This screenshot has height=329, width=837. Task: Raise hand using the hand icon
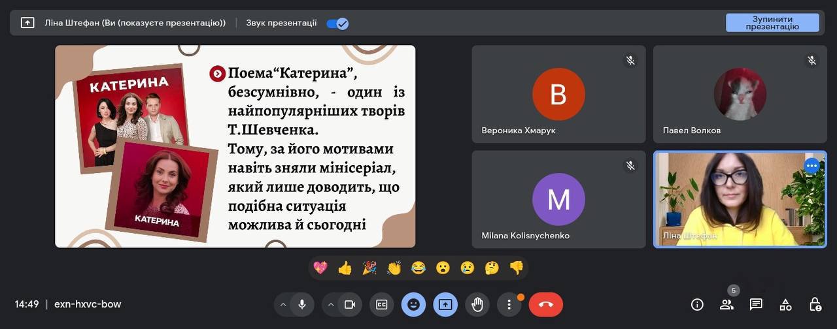[477, 304]
